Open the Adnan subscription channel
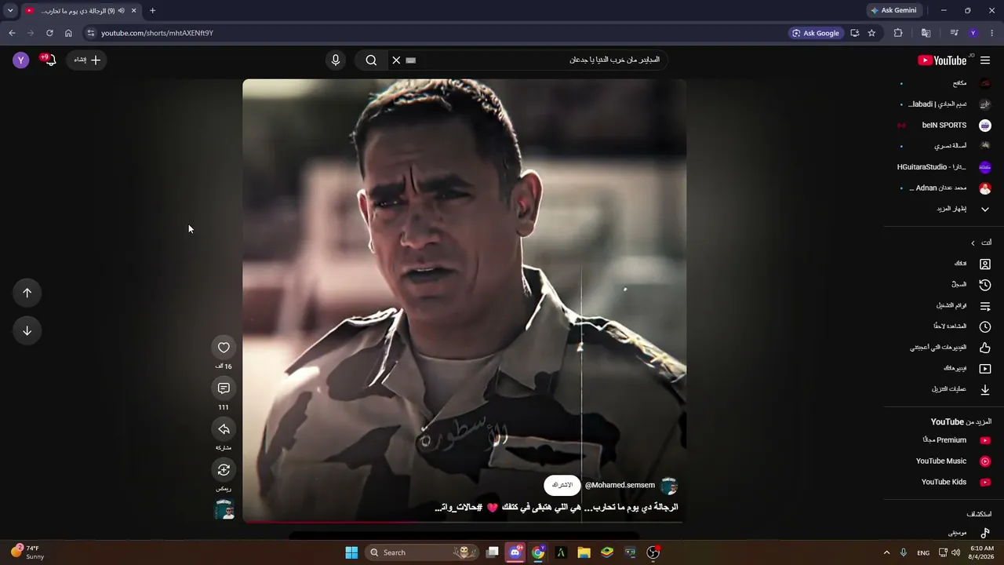The image size is (1004, 565). tap(944, 188)
